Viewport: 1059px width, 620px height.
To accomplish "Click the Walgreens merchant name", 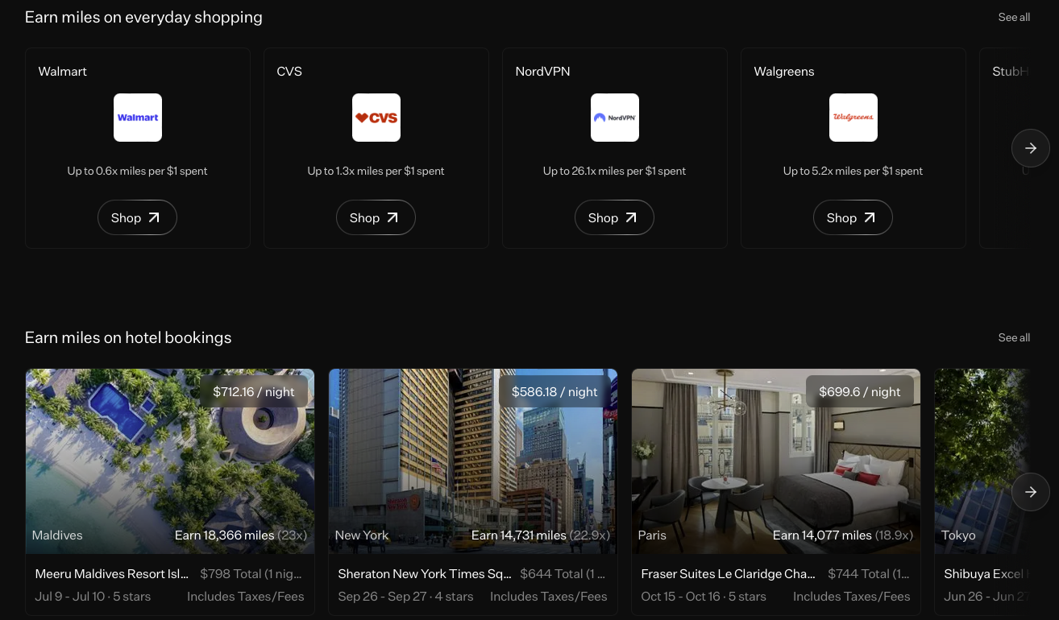I will (784, 72).
